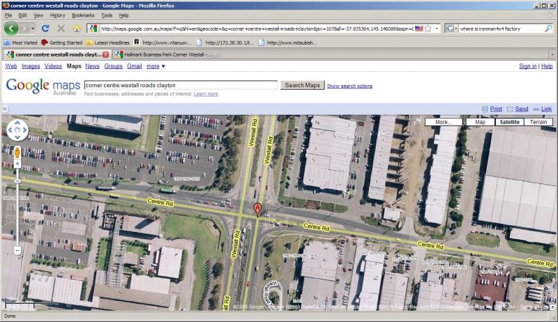Open the back/forward history dropdown arrow
Screen dimensions: 558x322
pos(33,29)
